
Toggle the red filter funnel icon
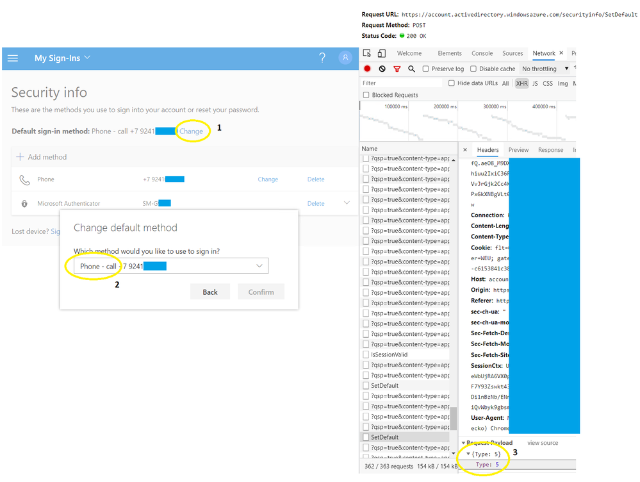click(397, 69)
